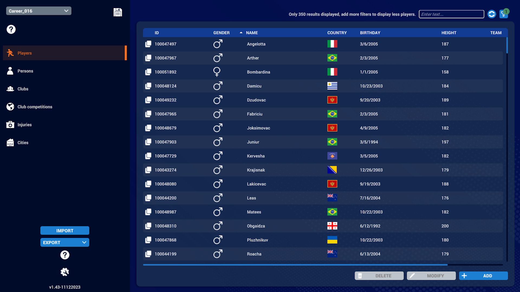
Task: Duplicate the Obgaidza player entry icon
Action: coord(148,226)
